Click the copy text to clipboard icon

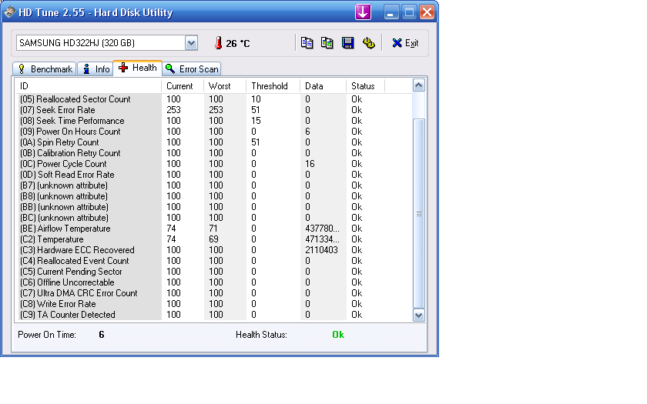307,43
